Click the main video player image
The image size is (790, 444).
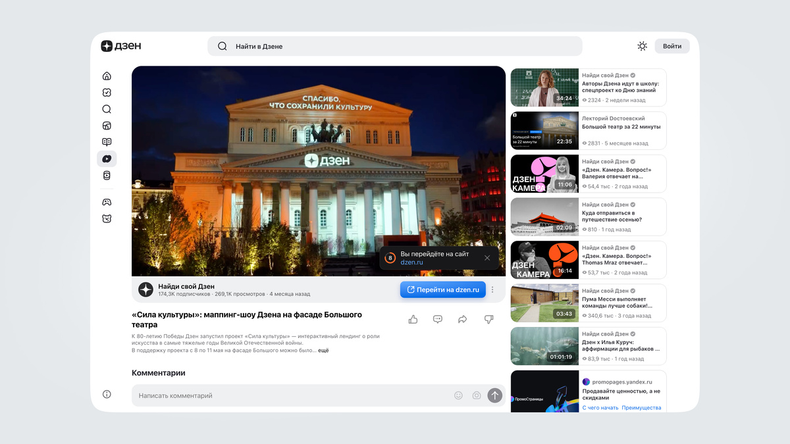click(x=319, y=171)
